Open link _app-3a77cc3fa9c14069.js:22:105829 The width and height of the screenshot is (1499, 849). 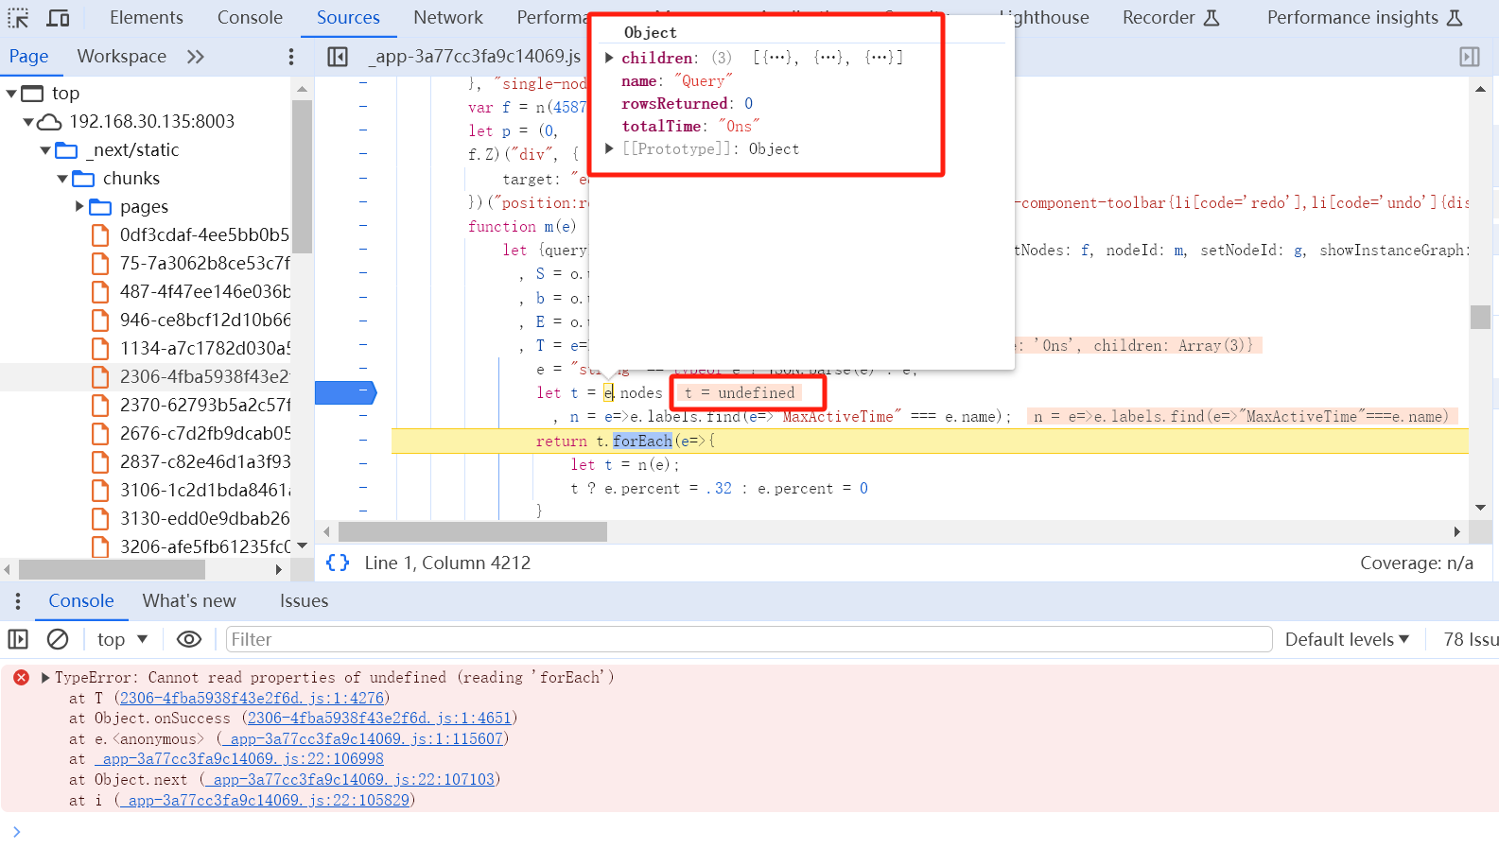click(x=265, y=801)
